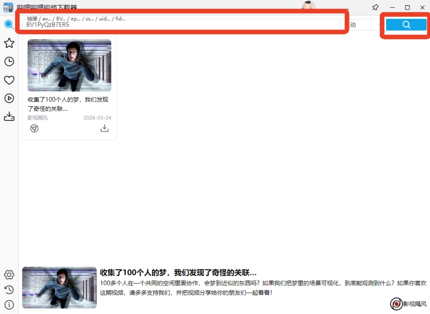430x314 pixels.
Task: Click the date 2026-03-24 on the card
Action: (97, 118)
